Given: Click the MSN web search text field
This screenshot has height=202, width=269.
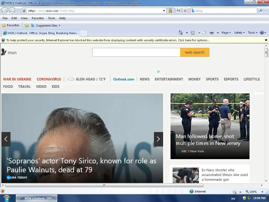Looking at the screenshot, I should pos(136,52).
